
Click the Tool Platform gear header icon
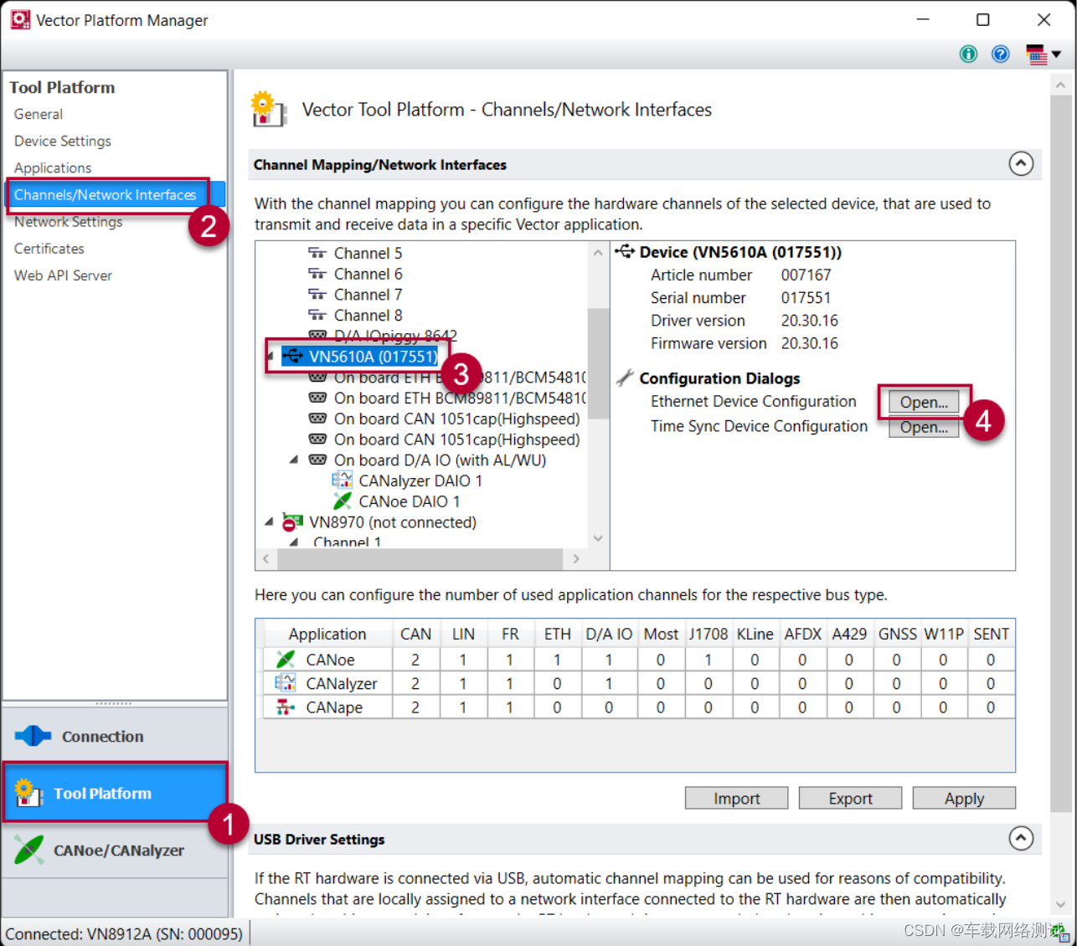tap(269, 110)
